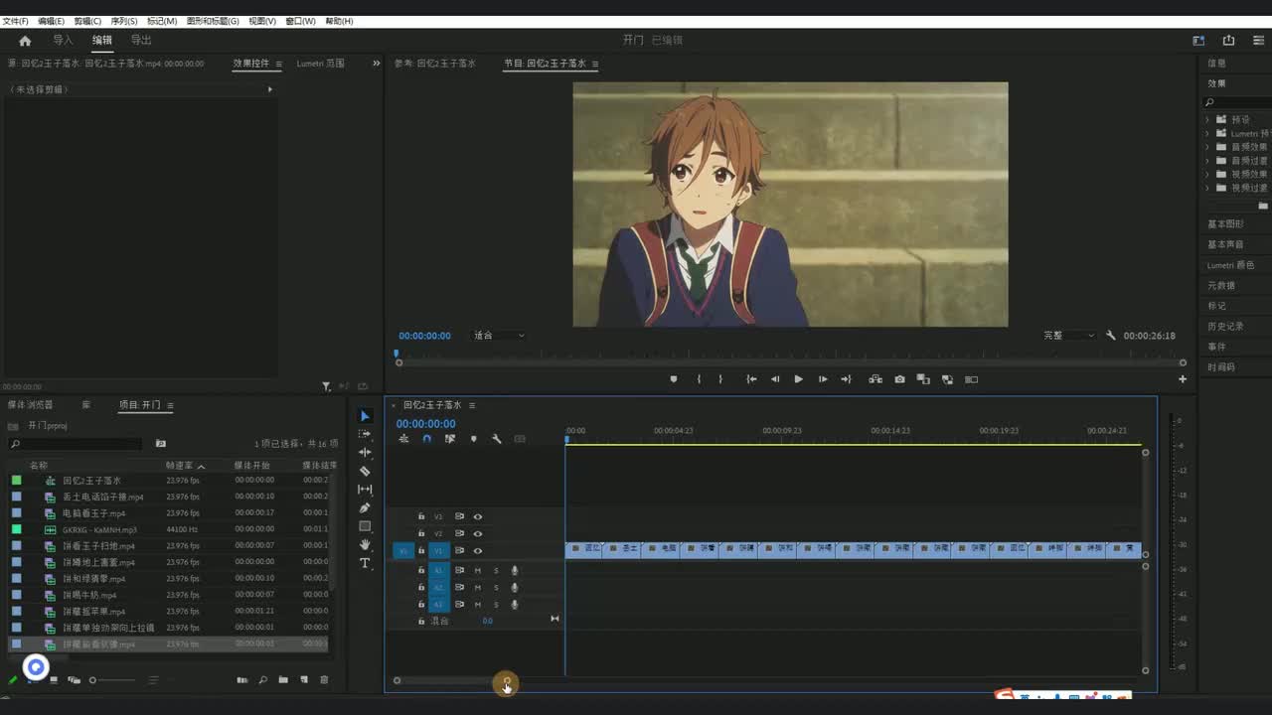Mute audio track A1
The height and width of the screenshot is (715, 1272).
pos(478,570)
